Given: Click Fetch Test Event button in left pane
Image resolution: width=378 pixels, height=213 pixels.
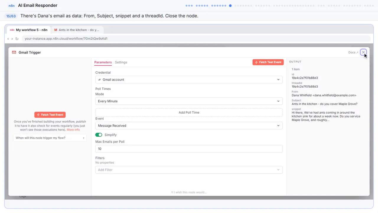Looking at the screenshot, I should tap(50, 115).
